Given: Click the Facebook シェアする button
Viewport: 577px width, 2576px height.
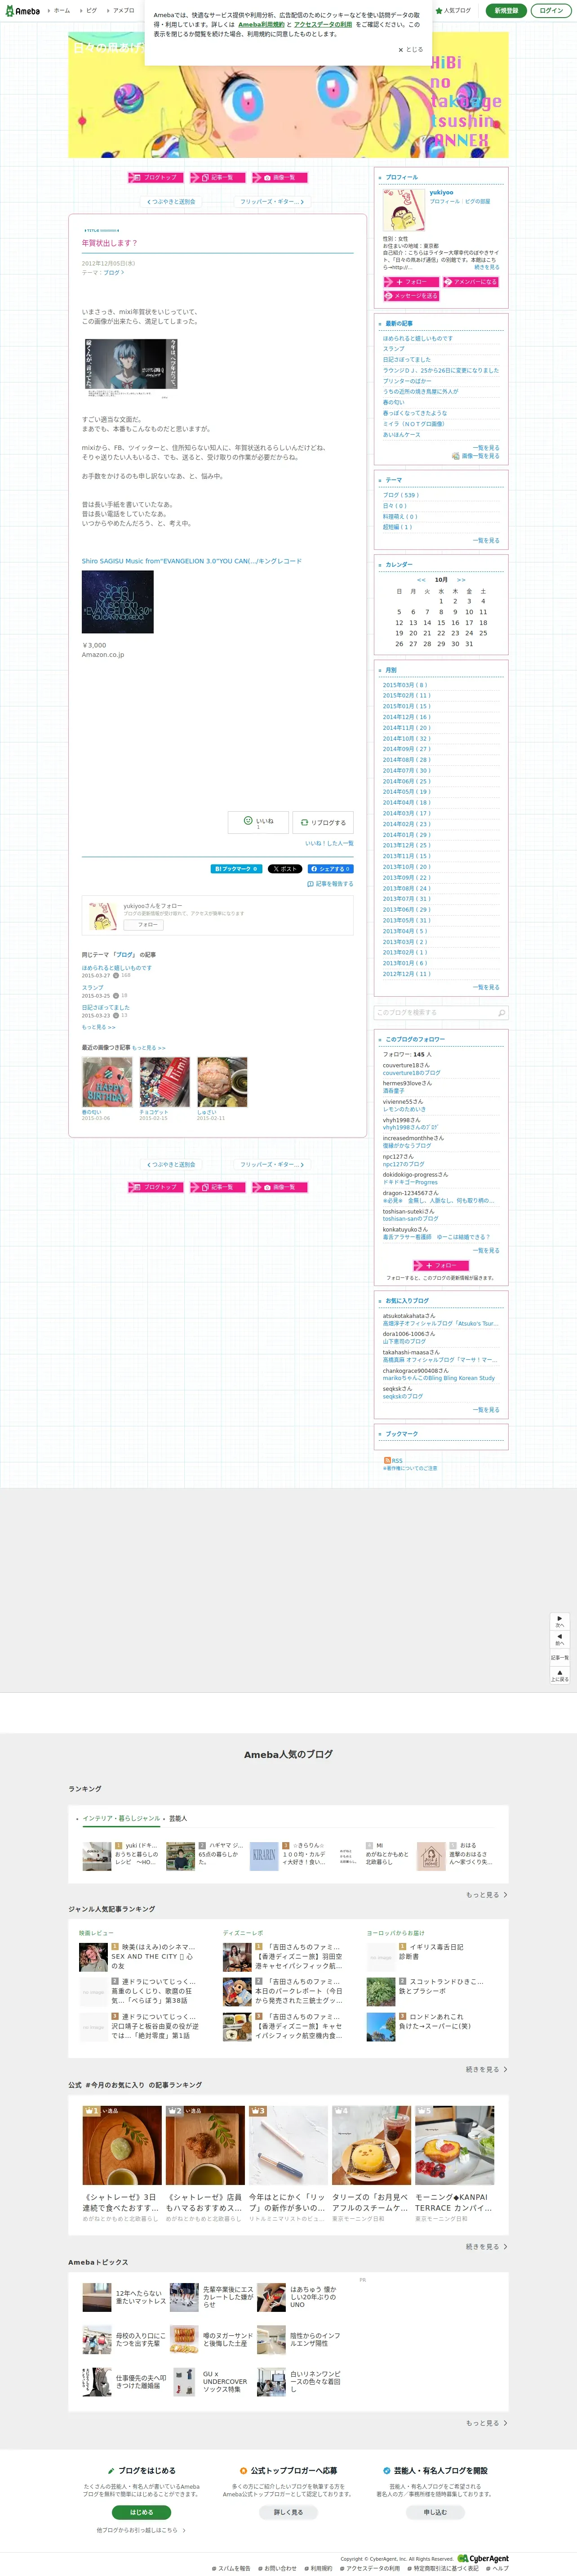Looking at the screenshot, I should tap(330, 869).
